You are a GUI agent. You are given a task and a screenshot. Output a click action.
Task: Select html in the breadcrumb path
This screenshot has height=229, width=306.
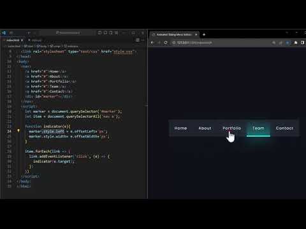pyautogui.click(x=29, y=46)
